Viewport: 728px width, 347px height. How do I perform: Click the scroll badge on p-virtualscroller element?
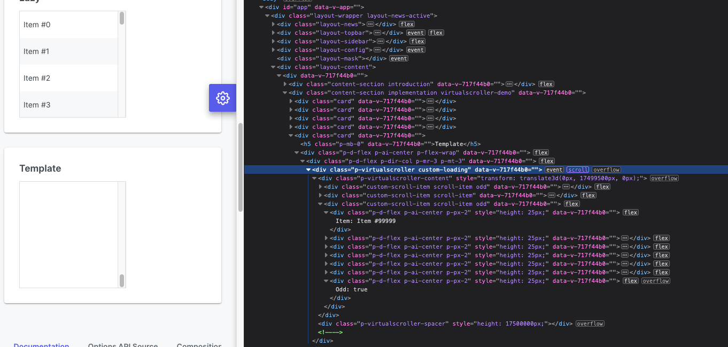coord(578,169)
